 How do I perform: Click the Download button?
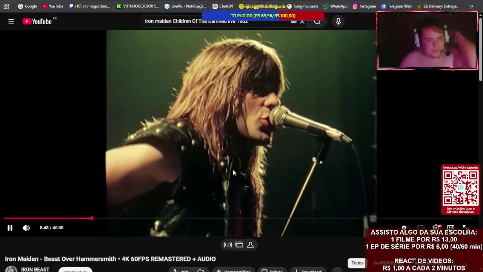308,270
